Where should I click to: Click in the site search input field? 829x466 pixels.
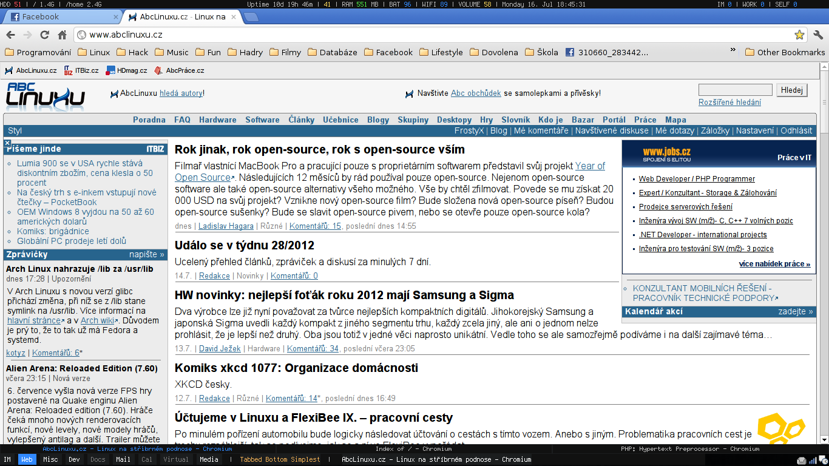[735, 90]
